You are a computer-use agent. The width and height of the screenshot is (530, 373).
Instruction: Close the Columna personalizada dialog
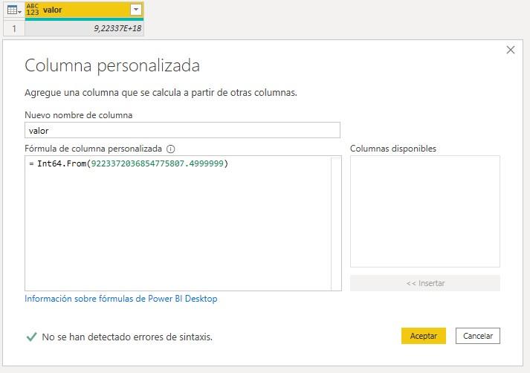[510, 50]
